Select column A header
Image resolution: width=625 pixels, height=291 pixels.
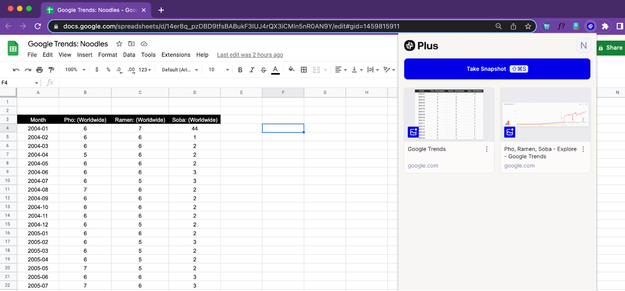pos(38,93)
